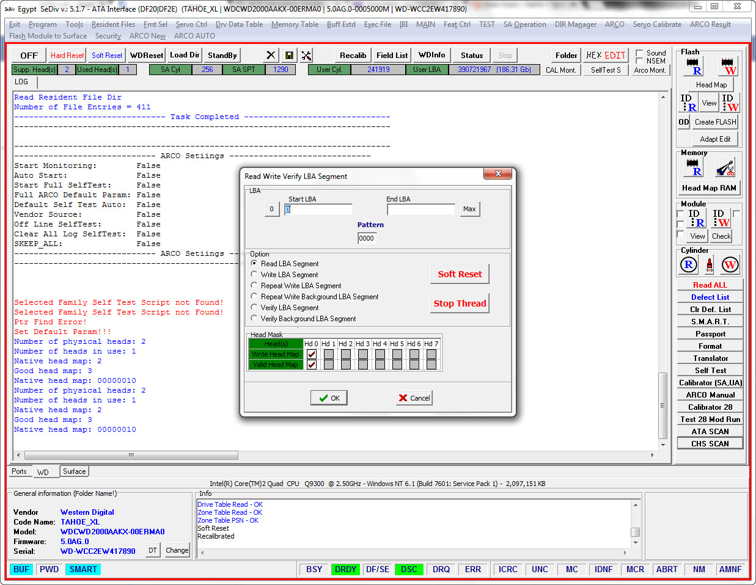756x585 pixels.
Task: Click the memory scissors tool icon
Action: [725, 167]
